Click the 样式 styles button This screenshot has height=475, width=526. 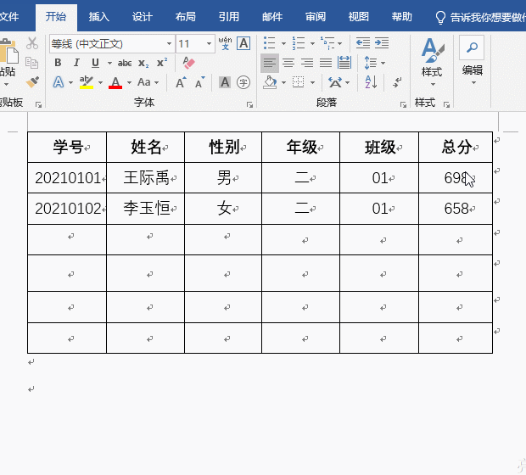(x=432, y=58)
